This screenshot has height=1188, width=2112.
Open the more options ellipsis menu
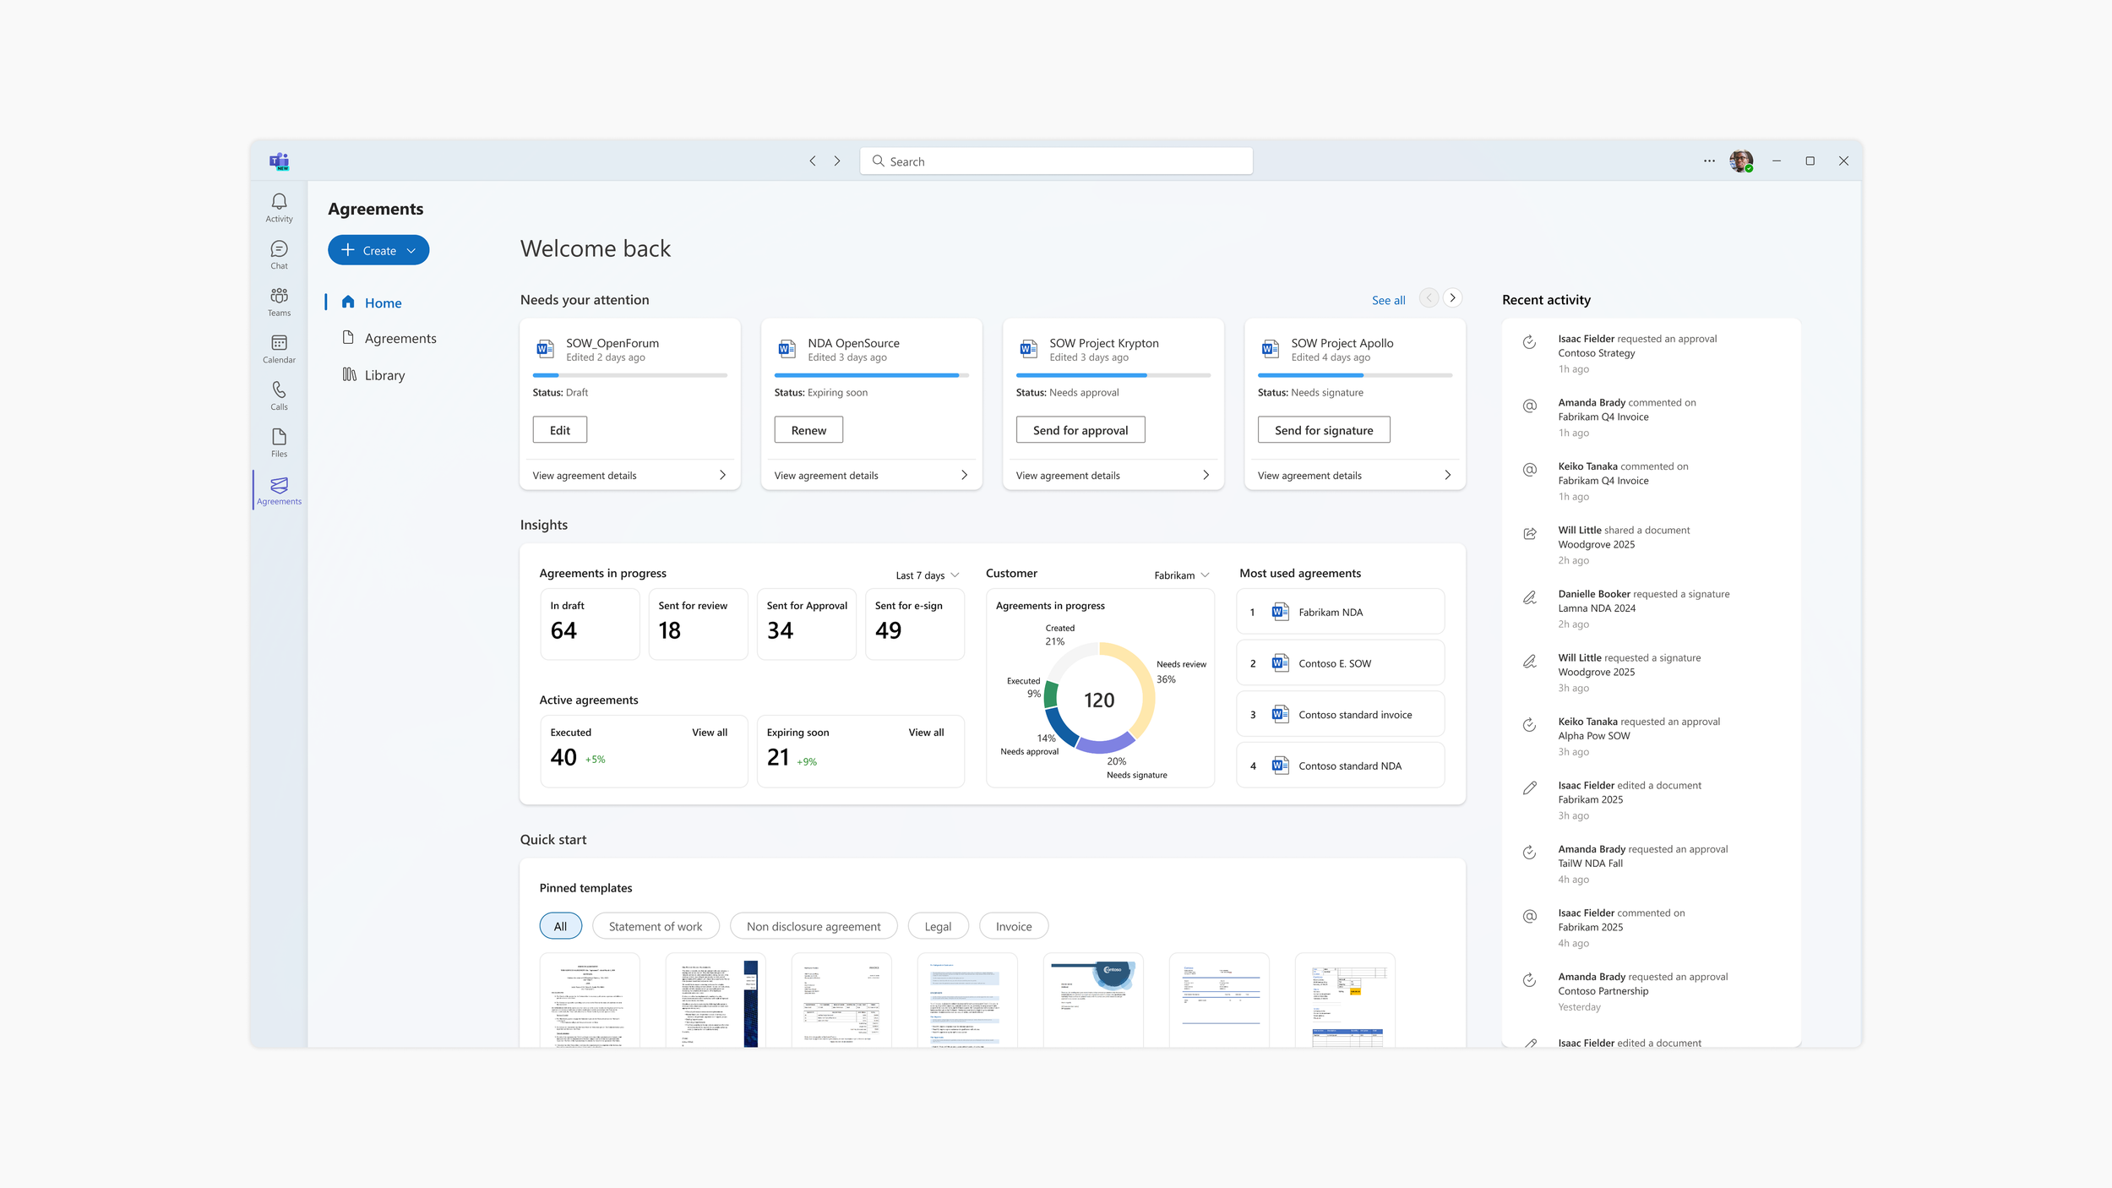click(x=1709, y=161)
